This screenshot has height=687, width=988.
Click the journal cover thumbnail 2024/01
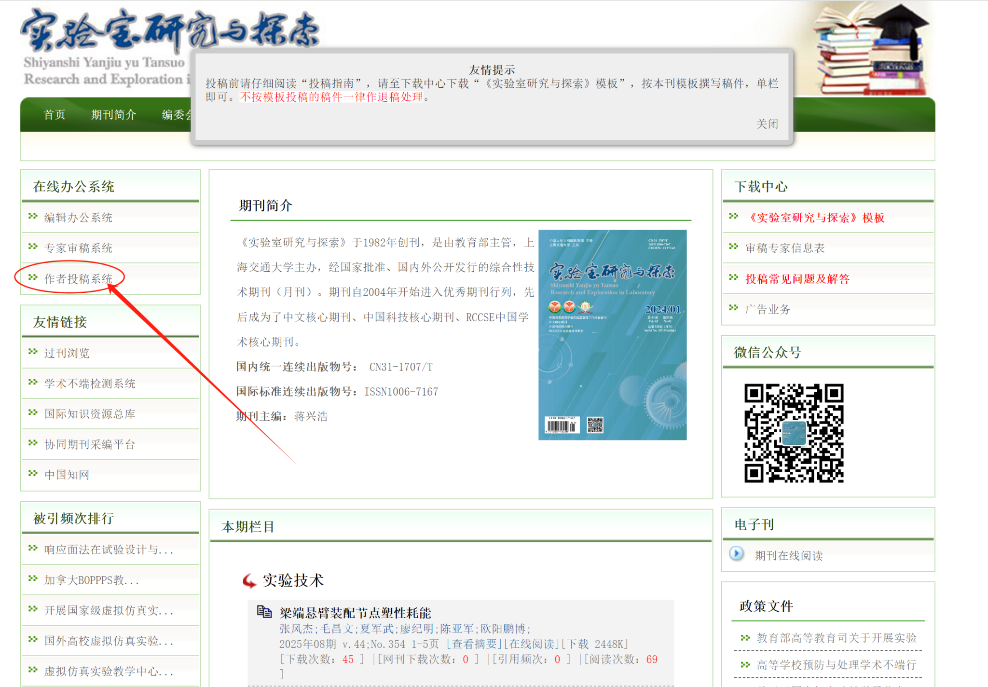[612, 335]
